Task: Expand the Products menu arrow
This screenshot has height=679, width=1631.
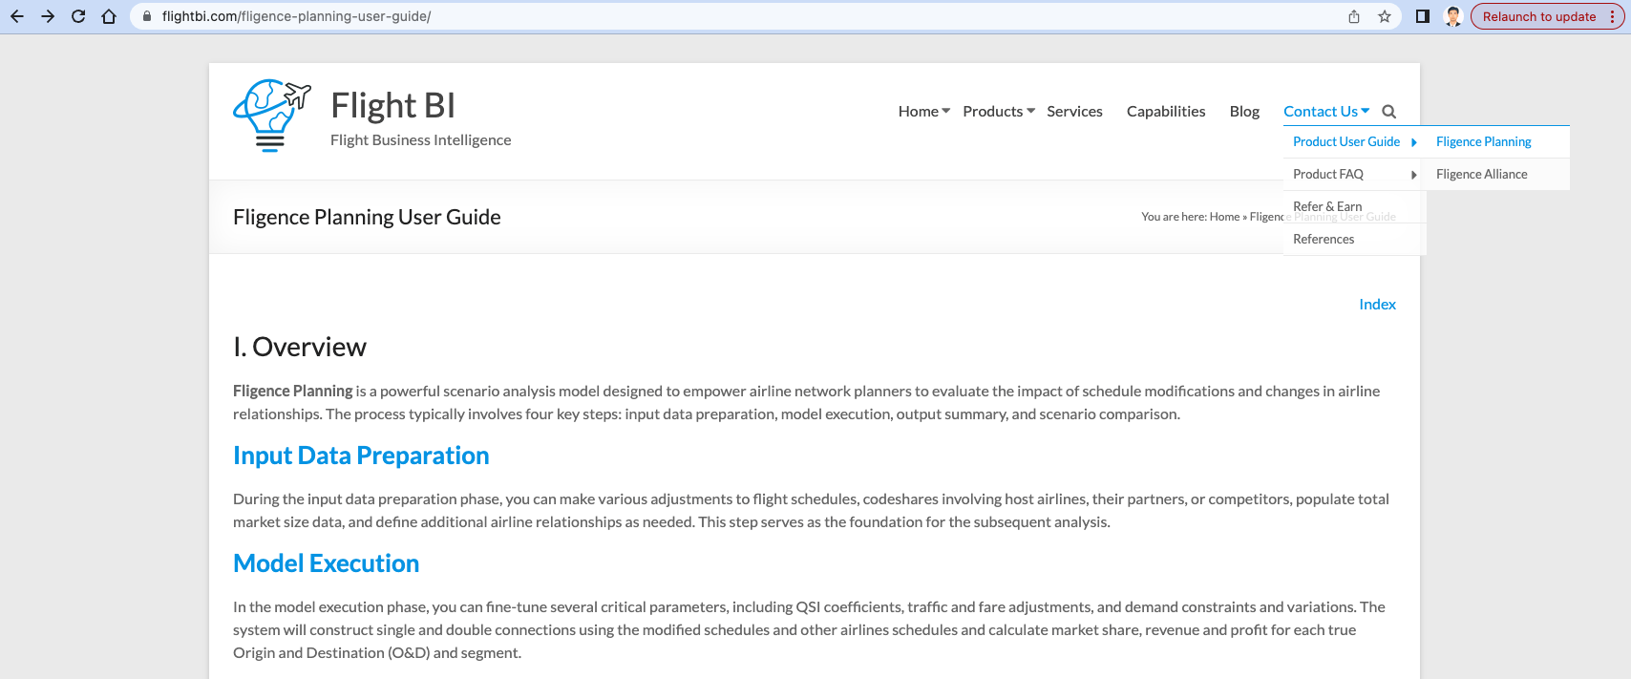Action: click(1030, 112)
